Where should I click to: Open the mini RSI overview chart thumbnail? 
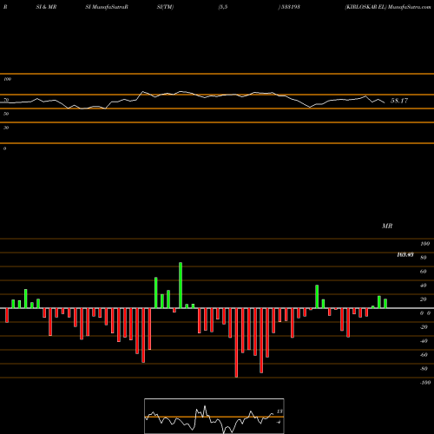(214, 416)
